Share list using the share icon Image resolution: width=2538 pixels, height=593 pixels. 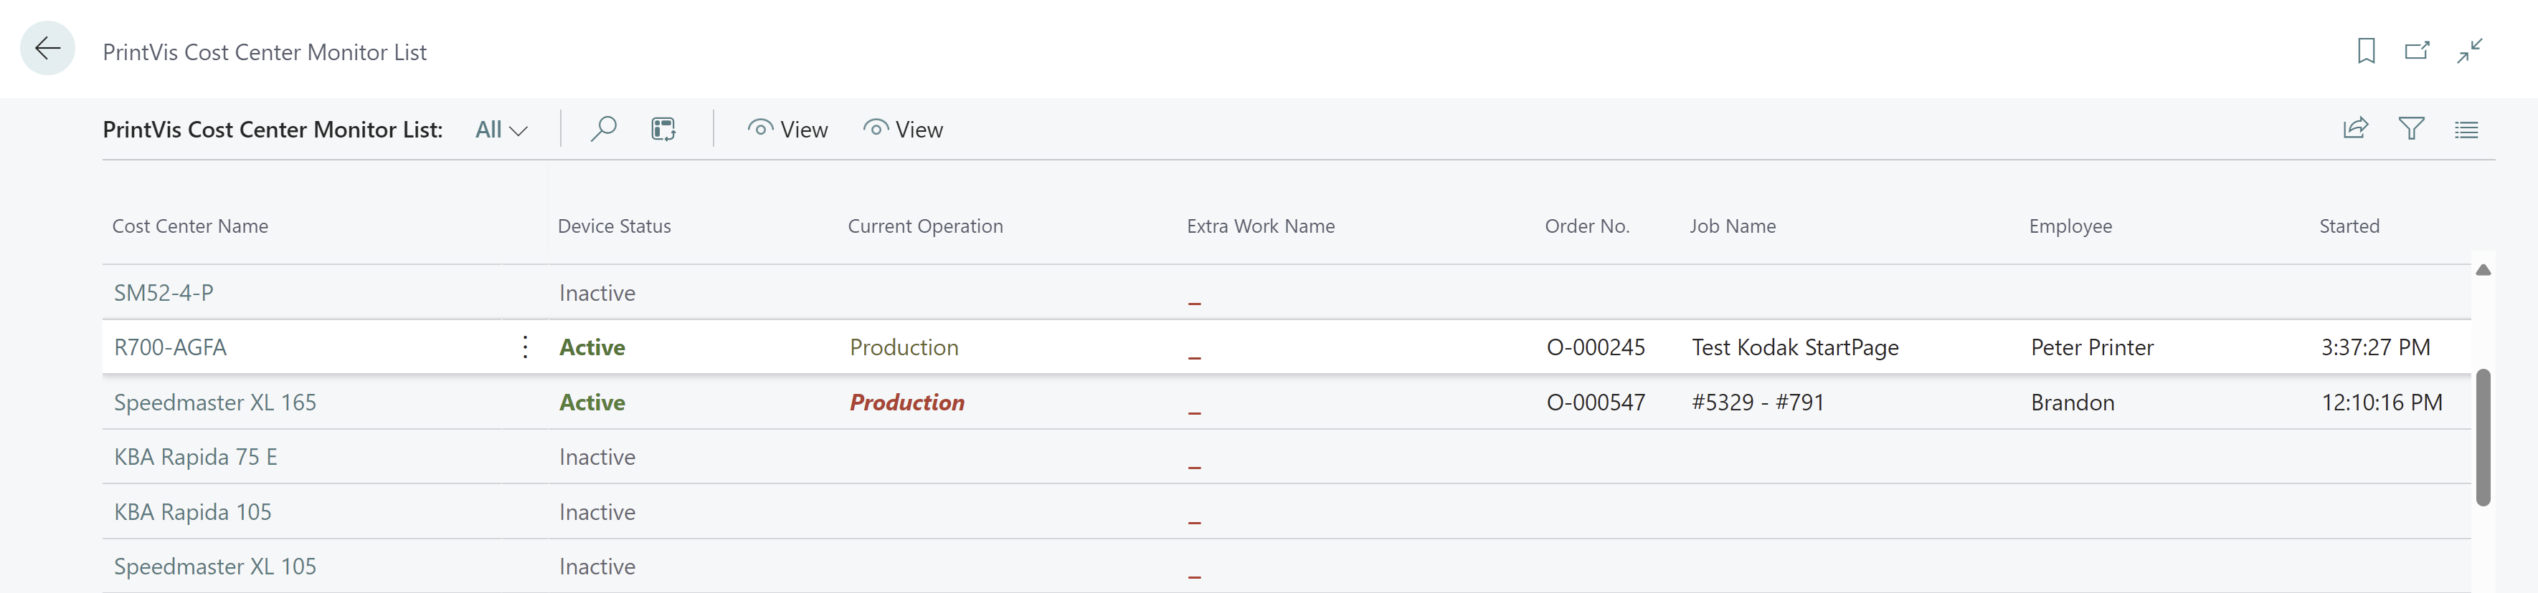click(2354, 129)
